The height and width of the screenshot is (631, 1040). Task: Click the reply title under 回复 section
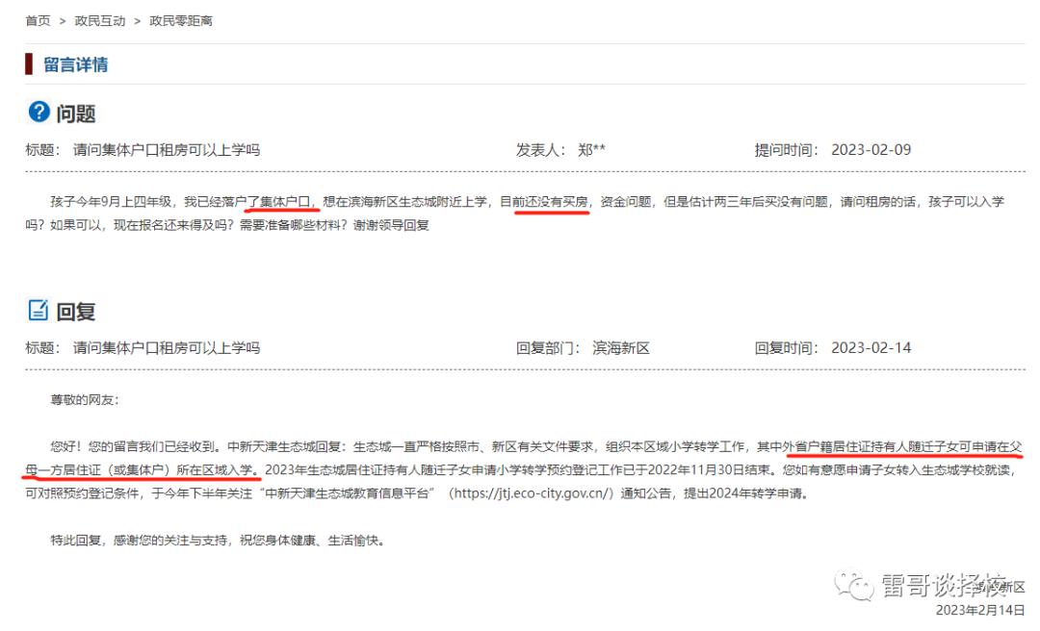(x=170, y=348)
